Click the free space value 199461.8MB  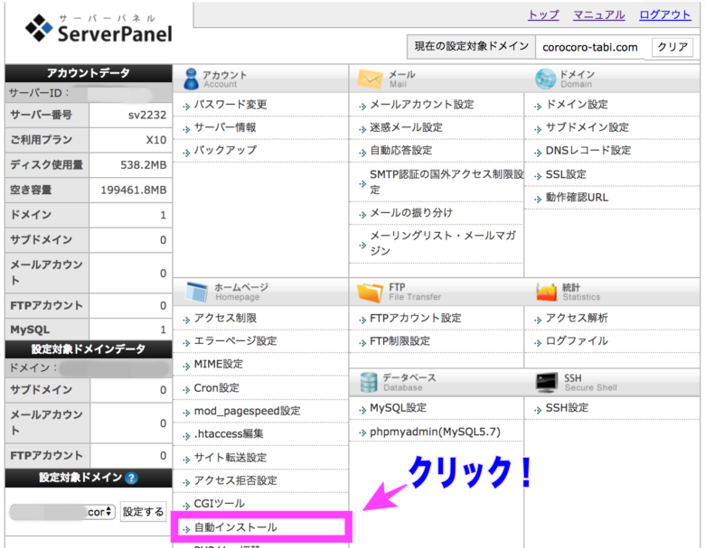[x=133, y=190]
